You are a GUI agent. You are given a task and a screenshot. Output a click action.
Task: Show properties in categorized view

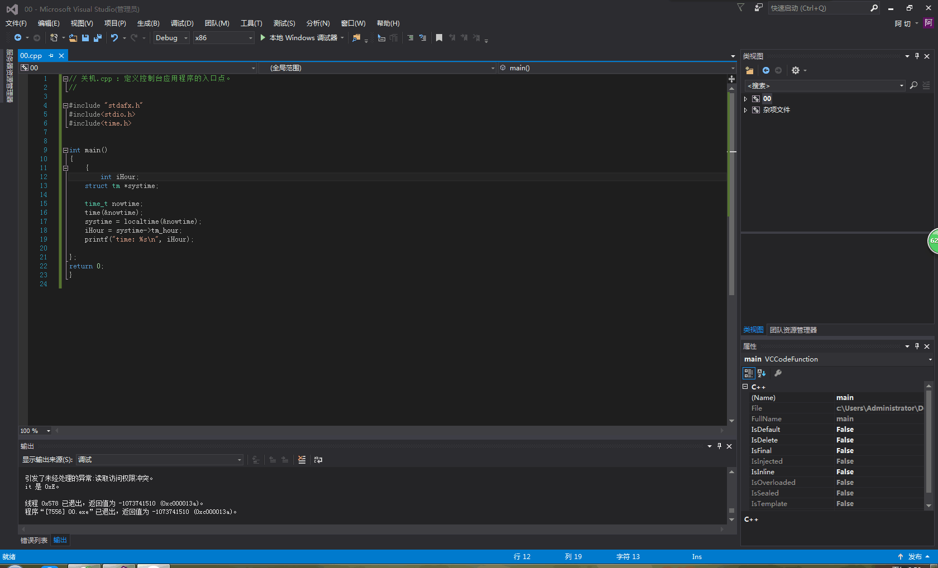pyautogui.click(x=749, y=373)
